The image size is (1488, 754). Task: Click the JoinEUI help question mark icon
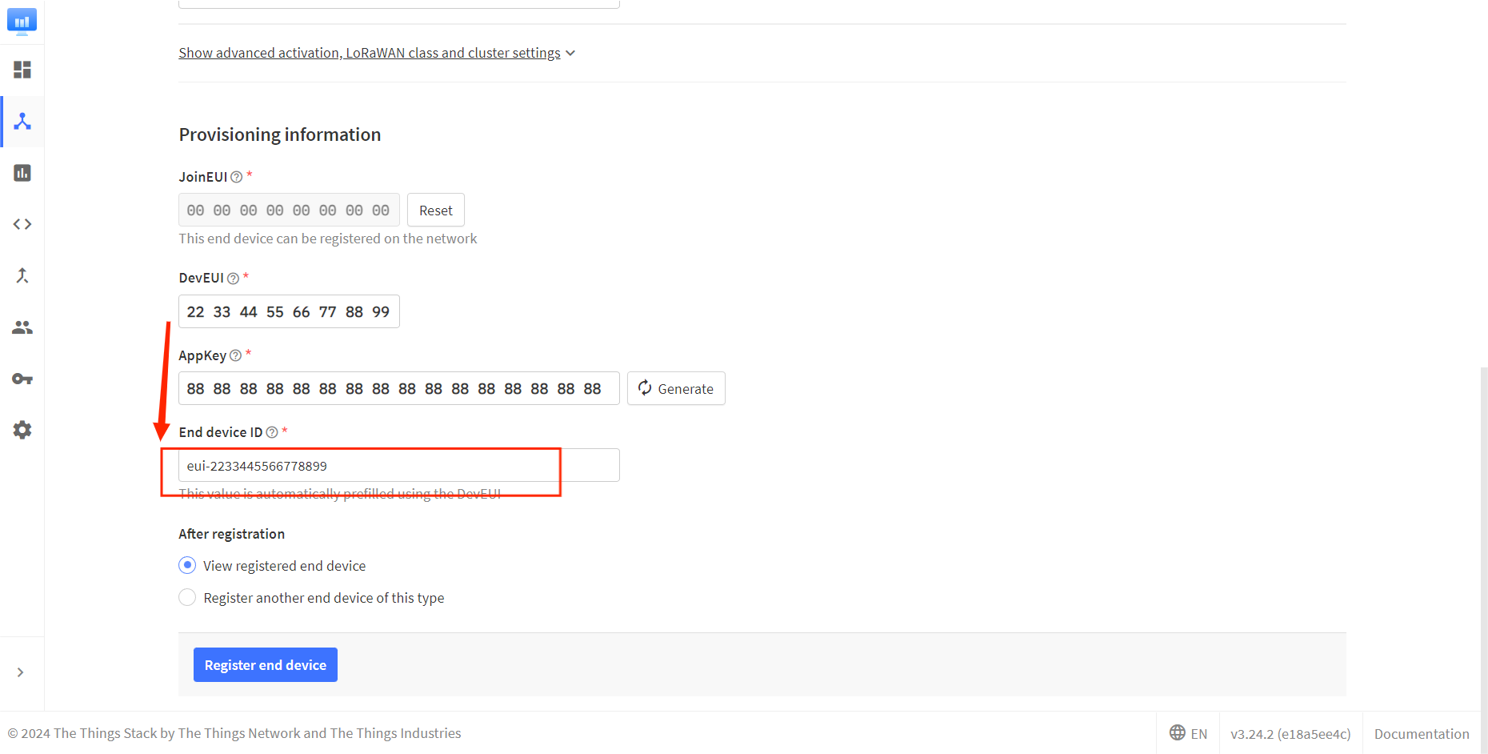tap(236, 177)
